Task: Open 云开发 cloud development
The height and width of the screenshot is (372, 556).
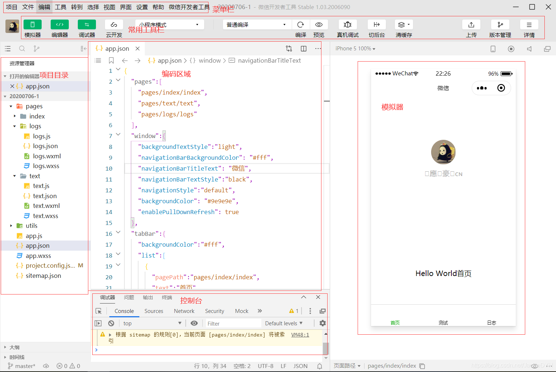Action: click(114, 25)
